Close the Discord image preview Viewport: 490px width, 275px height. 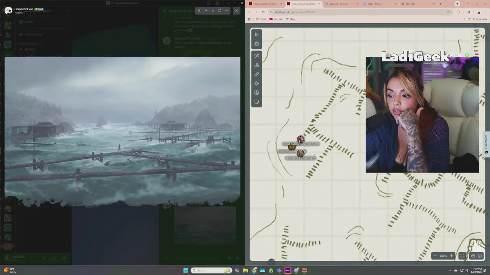(x=237, y=11)
